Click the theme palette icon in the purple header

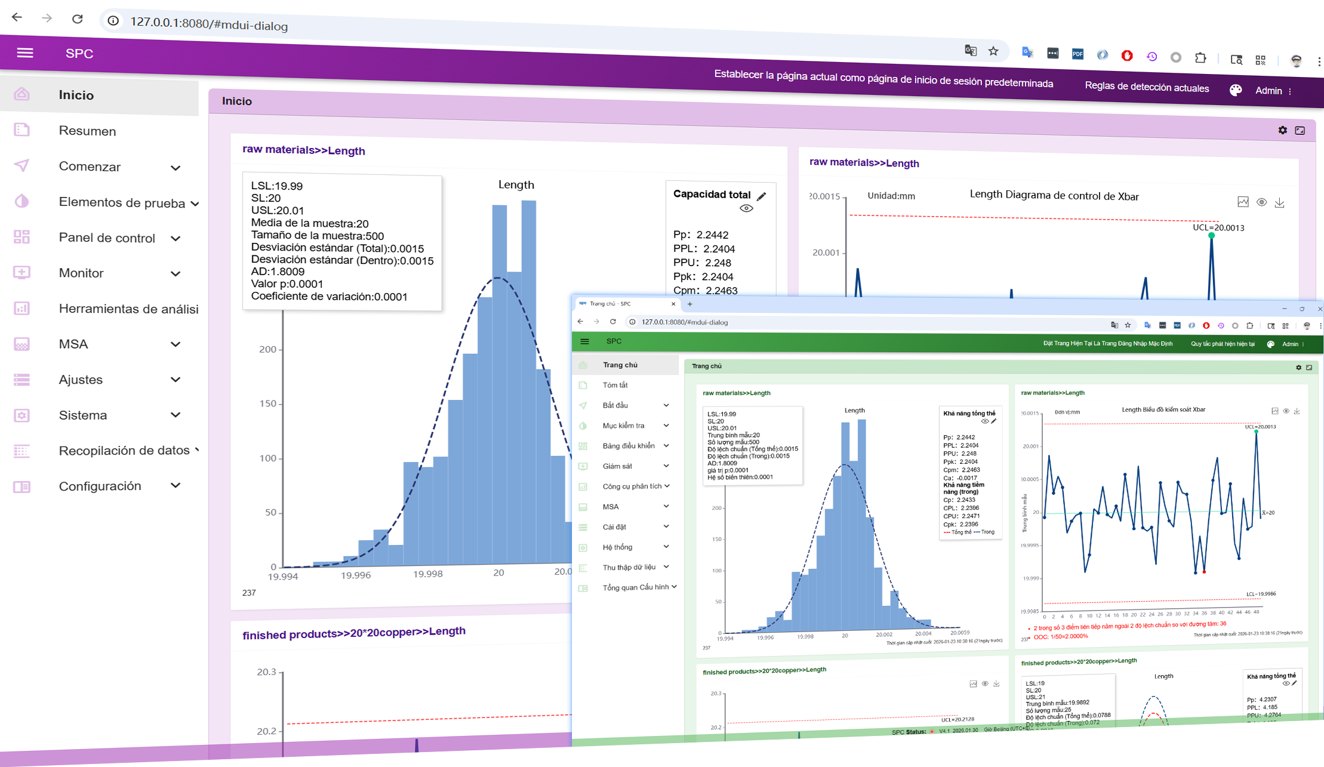click(x=1236, y=90)
